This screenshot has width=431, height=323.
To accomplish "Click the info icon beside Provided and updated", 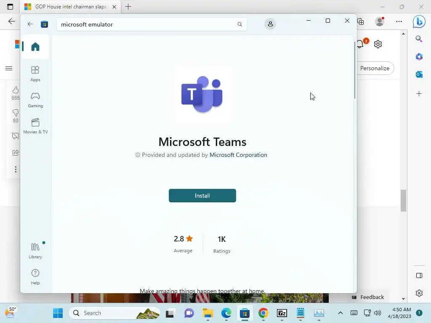I will (x=138, y=155).
